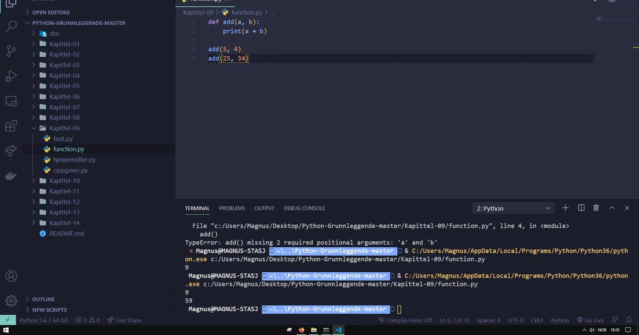The image size is (639, 335).
Task: Switch to the Output panel tab
Action: coord(264,208)
